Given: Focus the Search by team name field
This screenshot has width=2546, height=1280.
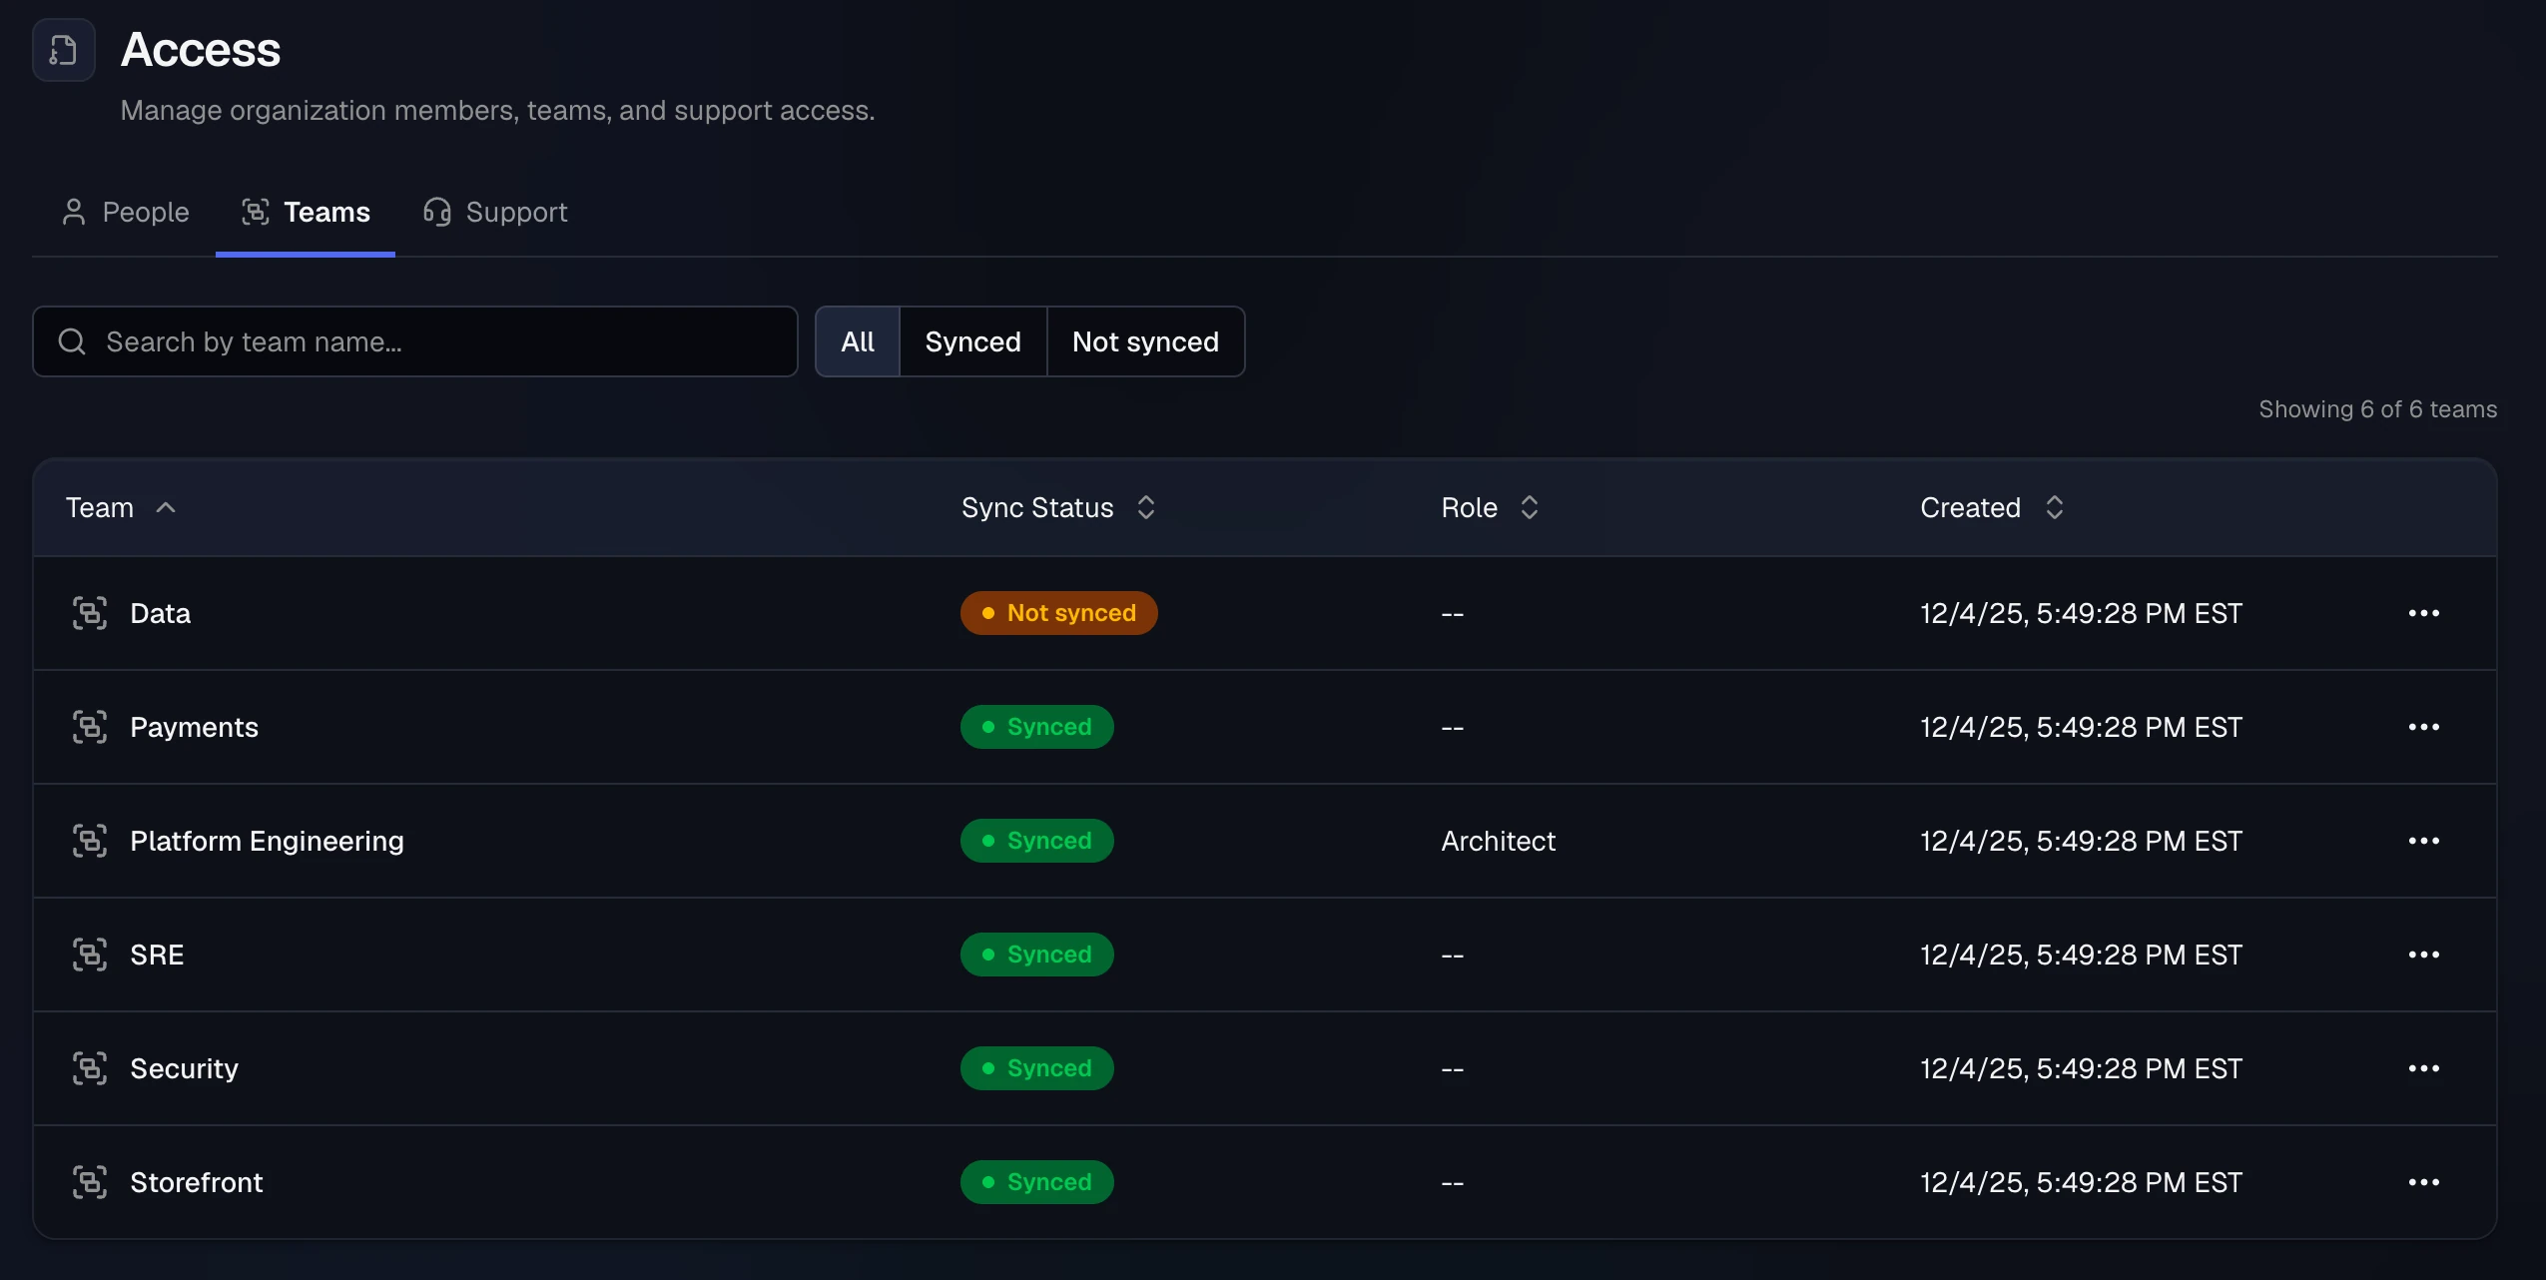Looking at the screenshot, I should click(x=415, y=341).
